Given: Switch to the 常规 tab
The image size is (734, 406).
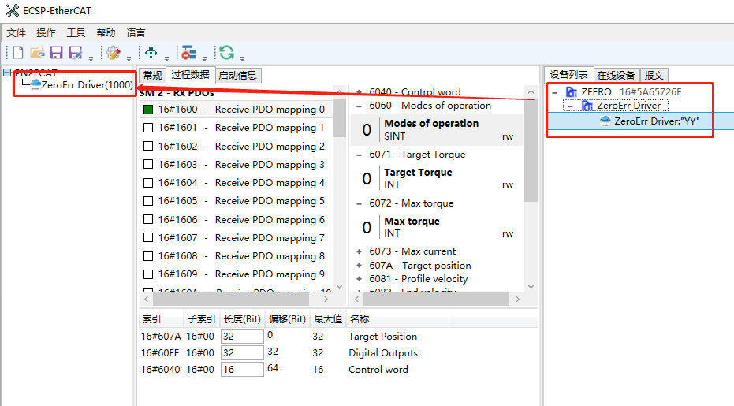Looking at the screenshot, I should [x=152, y=76].
